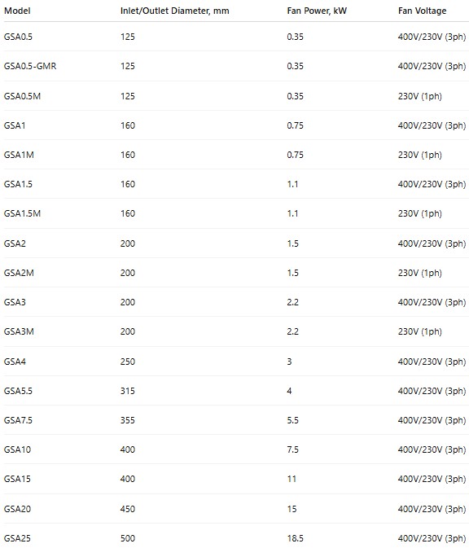This screenshot has width=469, height=548.
Task: Select the GSA10 model cell
Action: click(x=17, y=449)
